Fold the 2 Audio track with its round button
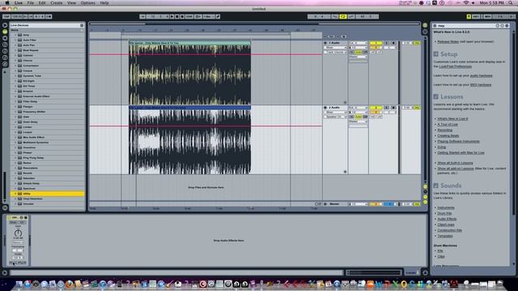Viewport: 518px width, 291px height. coord(325,108)
